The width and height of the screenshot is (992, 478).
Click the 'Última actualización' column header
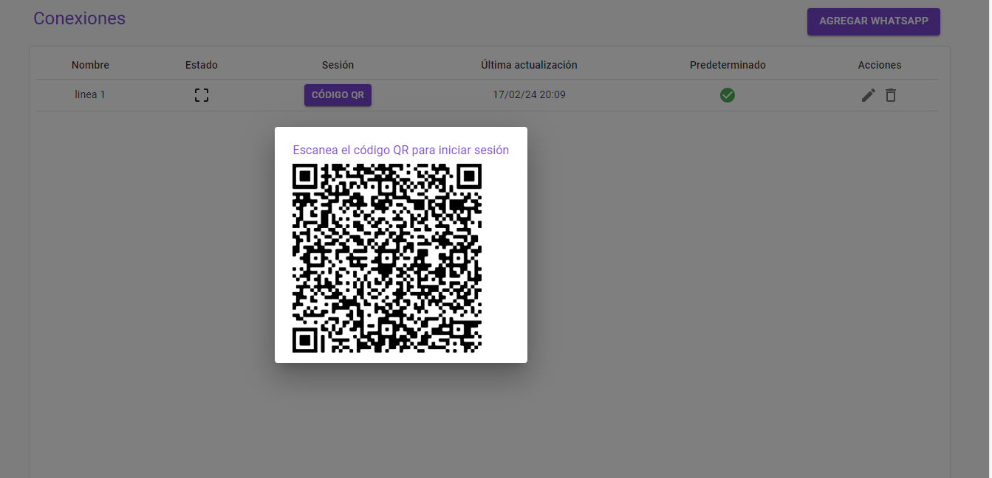[x=529, y=65]
